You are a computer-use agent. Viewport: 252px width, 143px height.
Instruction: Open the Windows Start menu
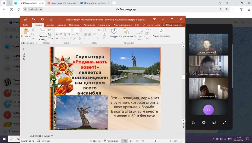[x=4, y=139]
